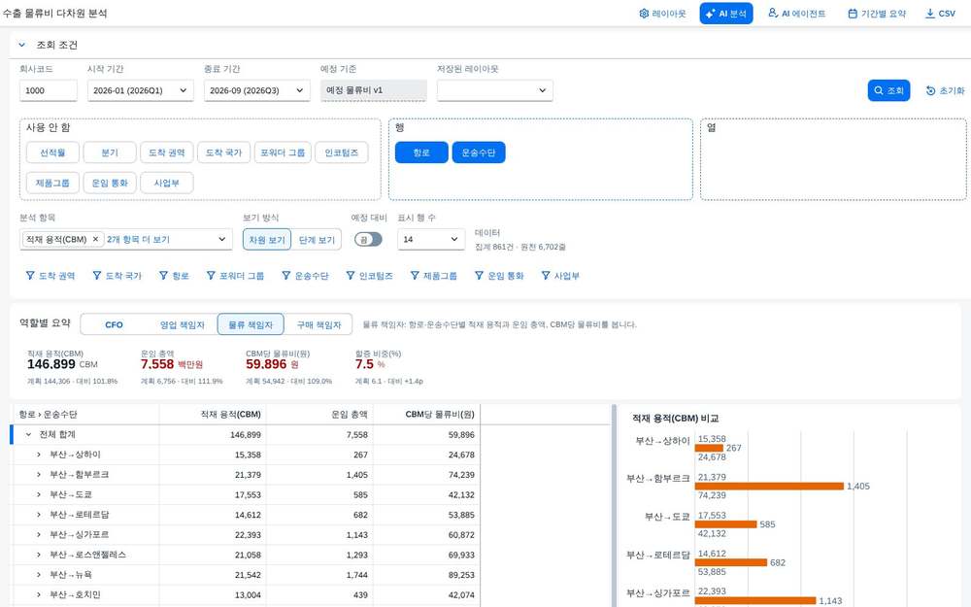
Task: Open the 인코텀즈 funnel filter
Action: pos(369,276)
